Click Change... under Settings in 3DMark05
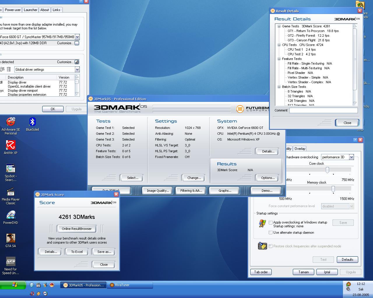The image size is (373, 298). 194,178
